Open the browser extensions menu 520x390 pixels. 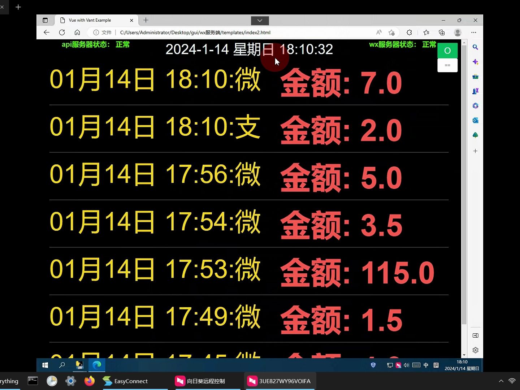(409, 32)
